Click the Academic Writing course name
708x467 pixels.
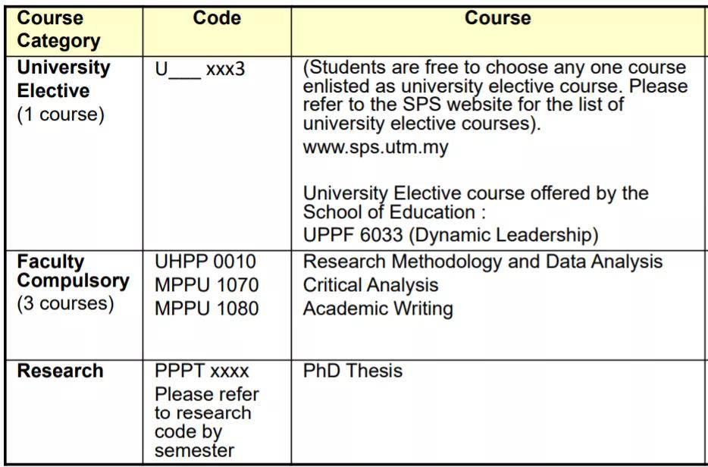click(378, 309)
